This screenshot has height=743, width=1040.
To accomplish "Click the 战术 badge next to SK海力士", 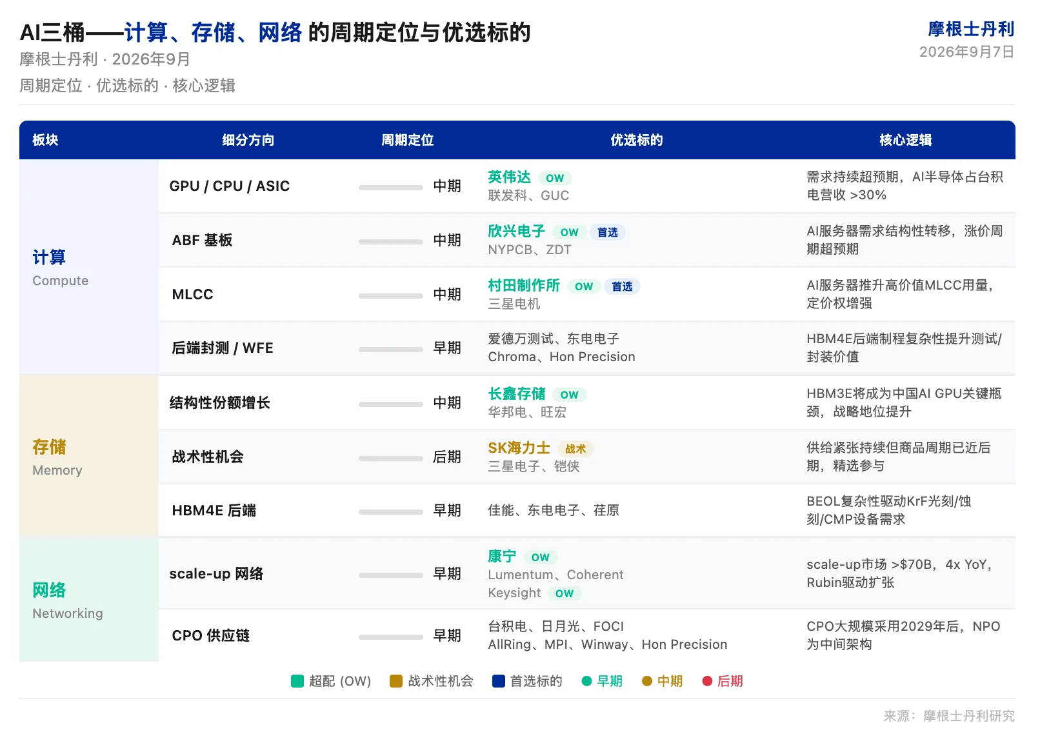I will tap(575, 449).
